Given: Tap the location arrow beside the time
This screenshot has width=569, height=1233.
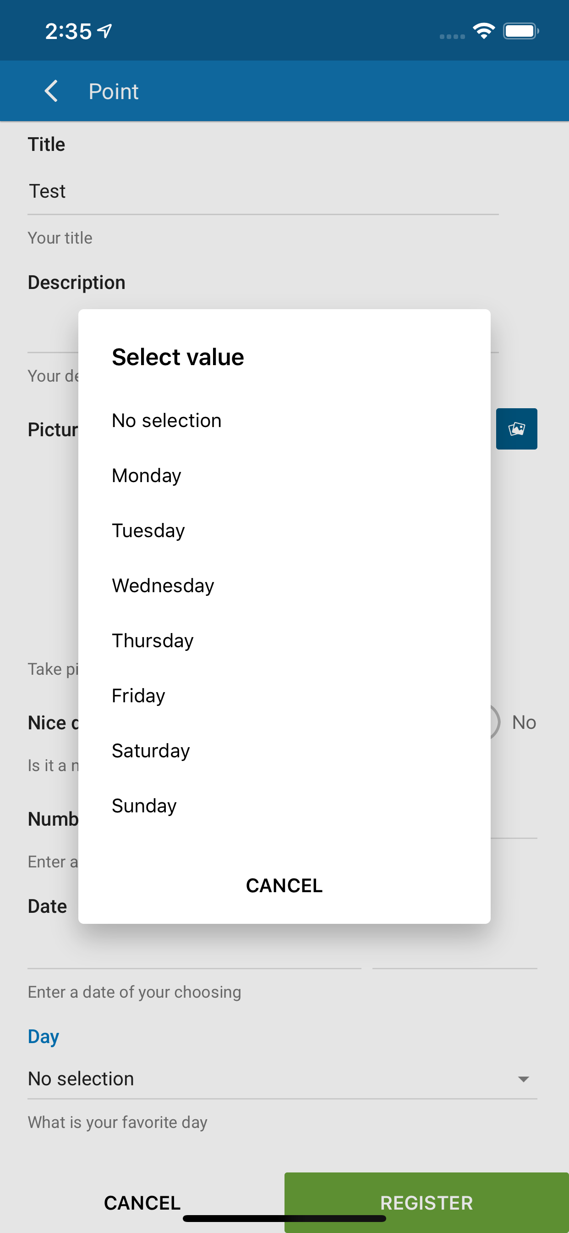Looking at the screenshot, I should pyautogui.click(x=105, y=31).
